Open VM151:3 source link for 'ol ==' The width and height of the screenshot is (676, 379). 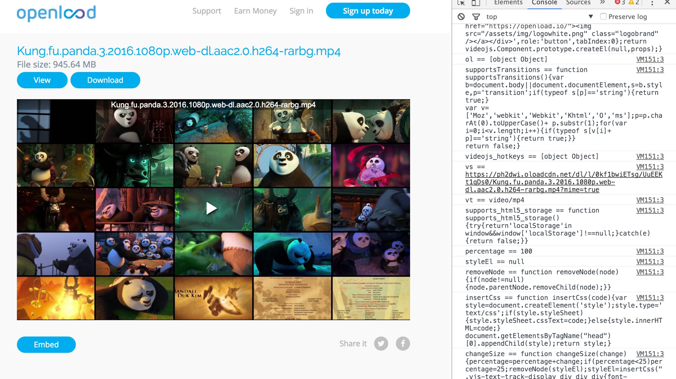[x=650, y=59]
